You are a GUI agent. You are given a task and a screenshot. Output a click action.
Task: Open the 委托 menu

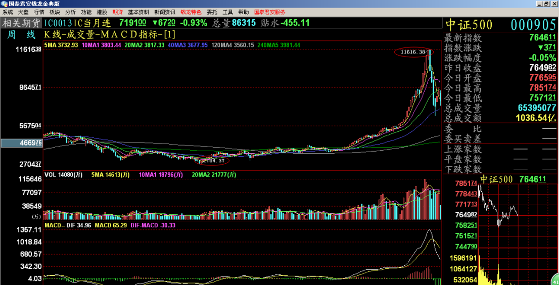[x=212, y=12]
